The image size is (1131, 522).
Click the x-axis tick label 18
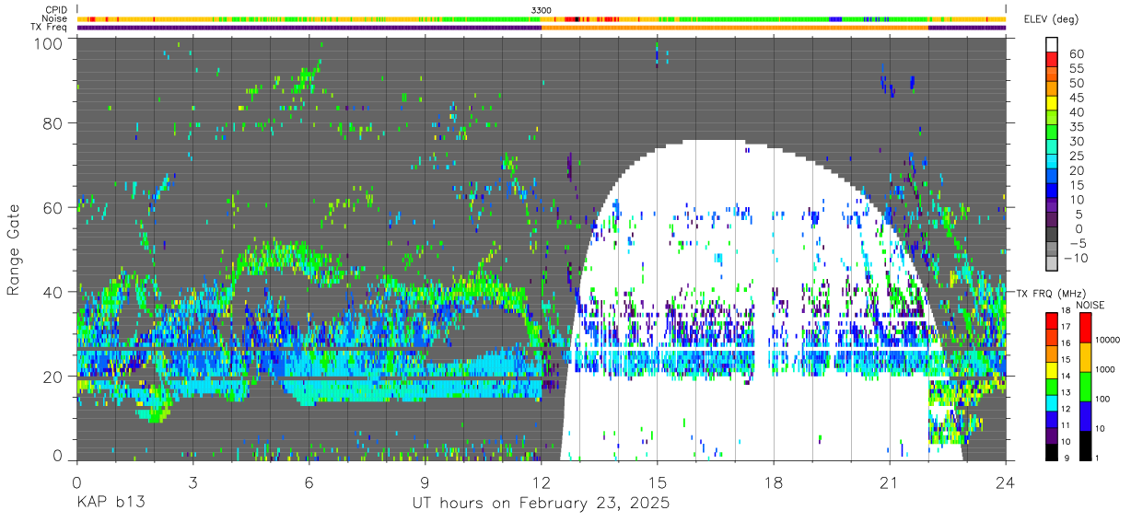[773, 482]
